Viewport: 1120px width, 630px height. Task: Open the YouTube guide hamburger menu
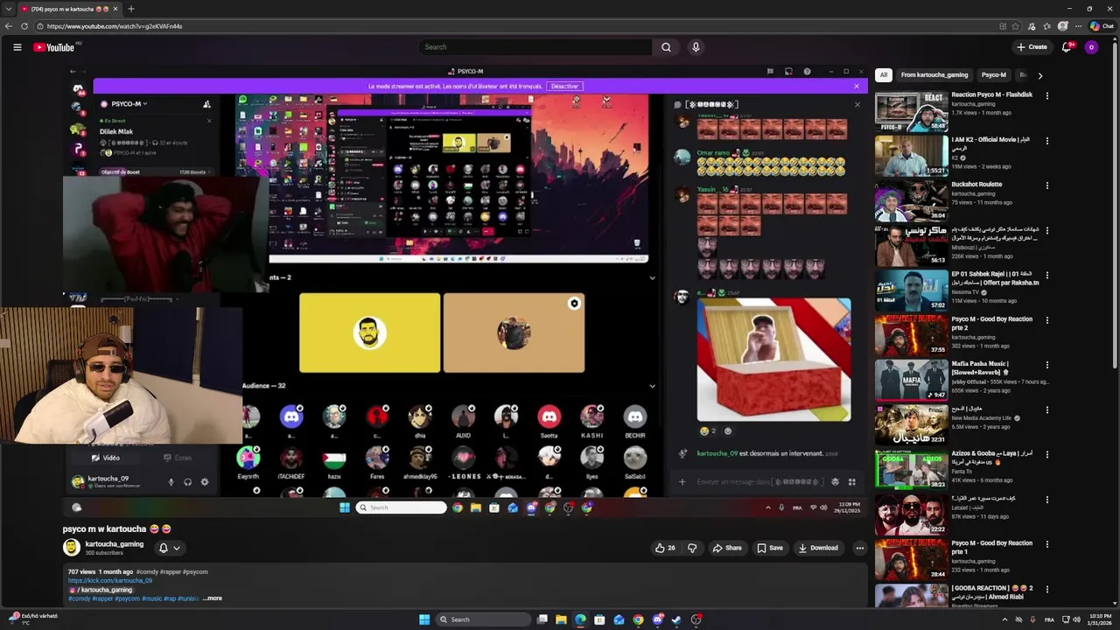click(x=17, y=47)
